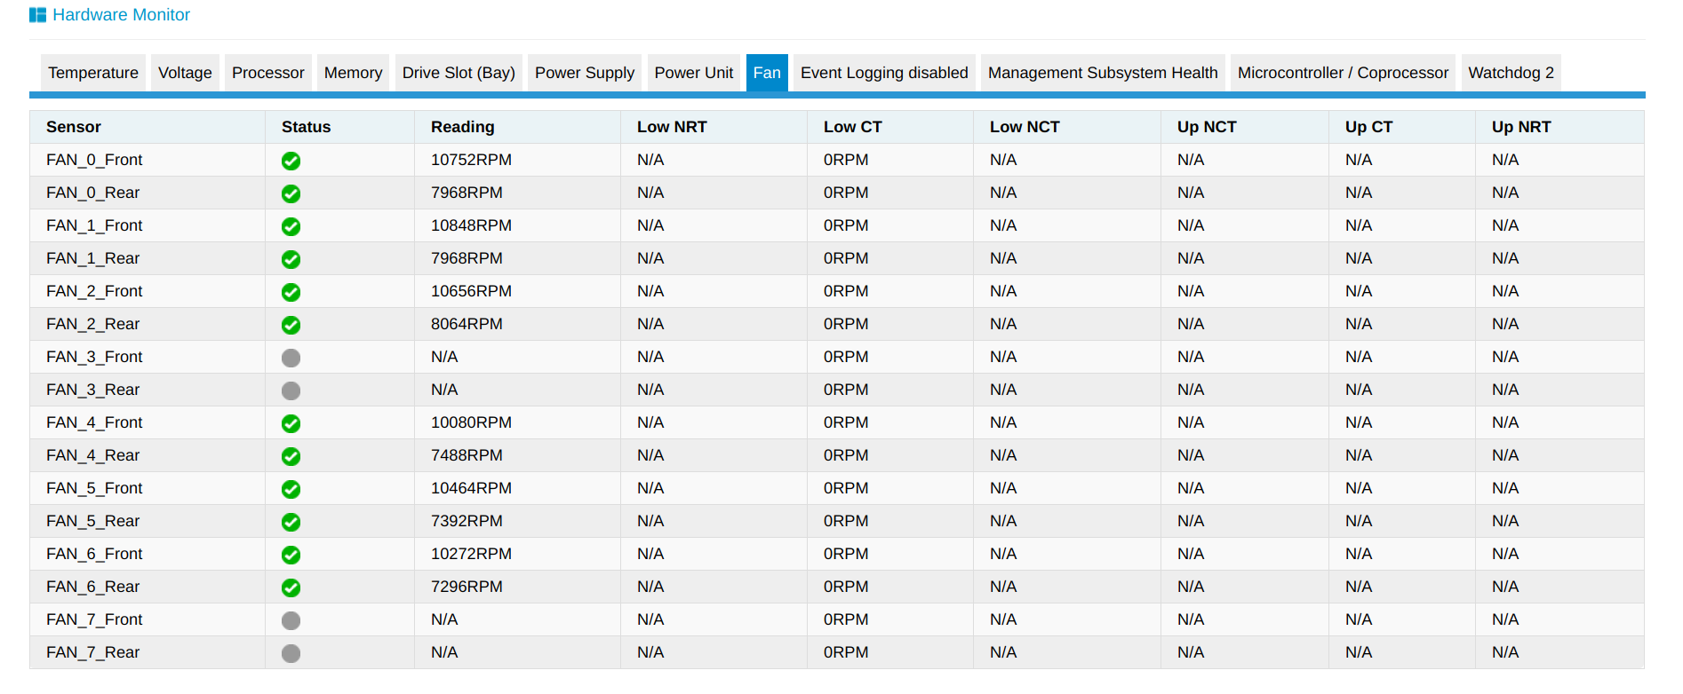Open the Event Logging disabled tab
Viewport: 1683px width, 694px height.
(884, 73)
